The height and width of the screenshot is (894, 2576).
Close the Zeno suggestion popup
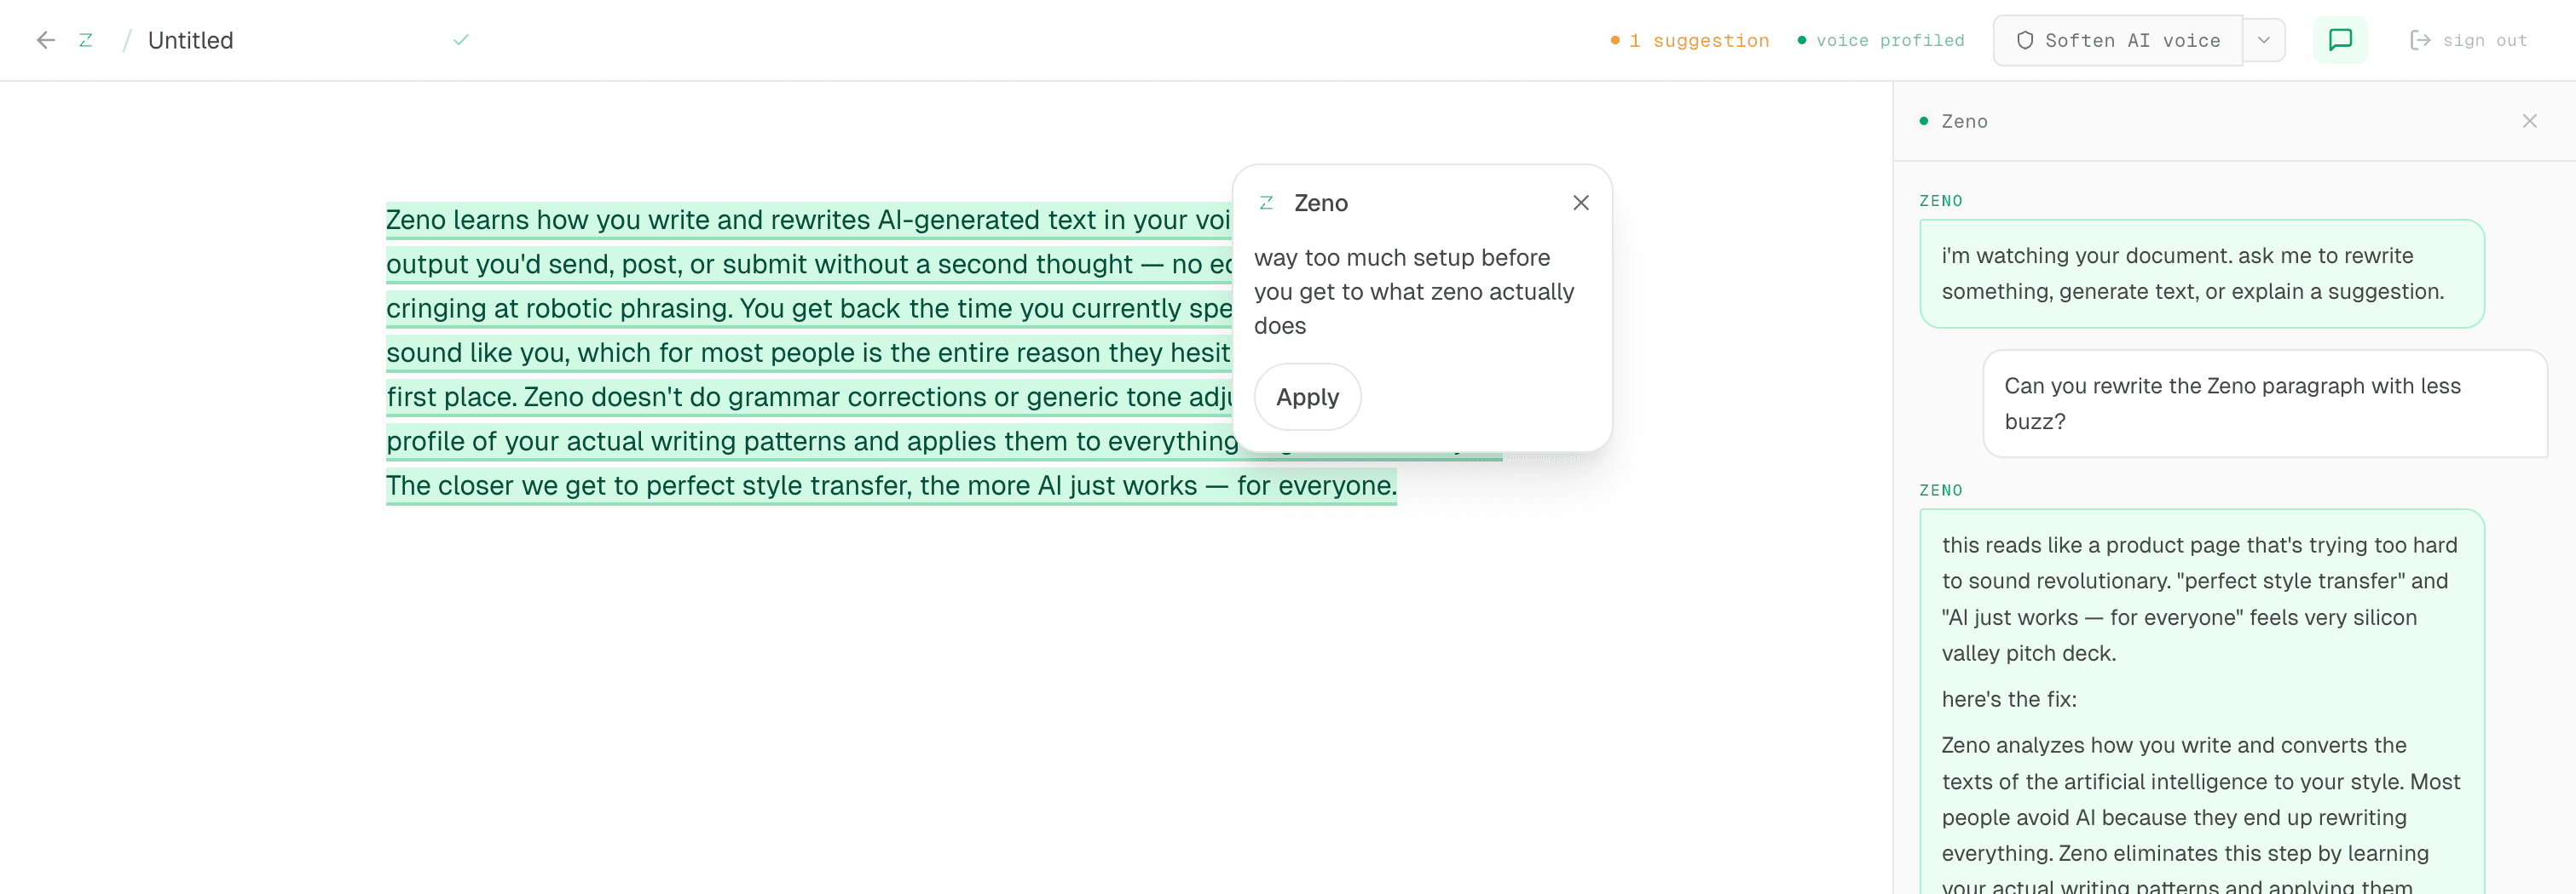(x=1581, y=202)
